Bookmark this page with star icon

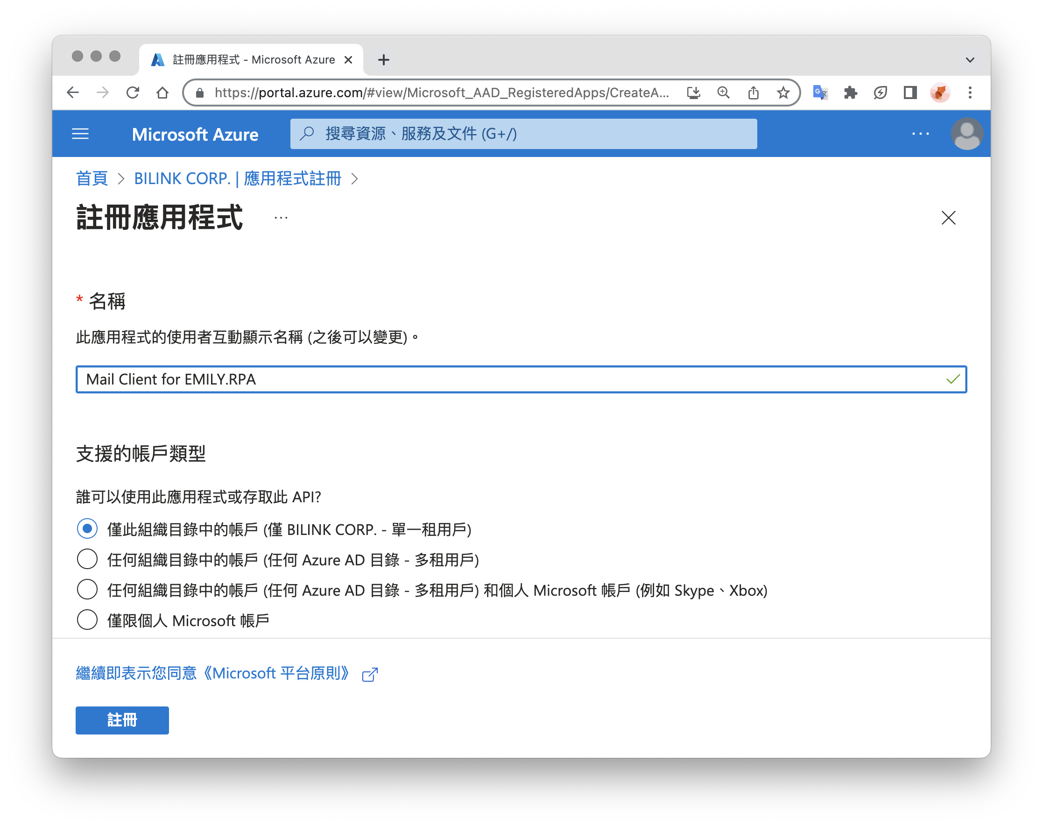pyautogui.click(x=783, y=93)
